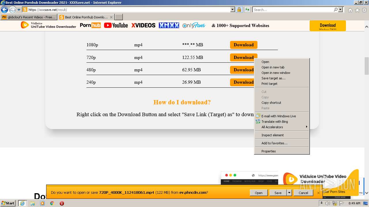Image resolution: width=369 pixels, height=207 pixels.
Task: Click Open in the download bar
Action: tap(259, 193)
